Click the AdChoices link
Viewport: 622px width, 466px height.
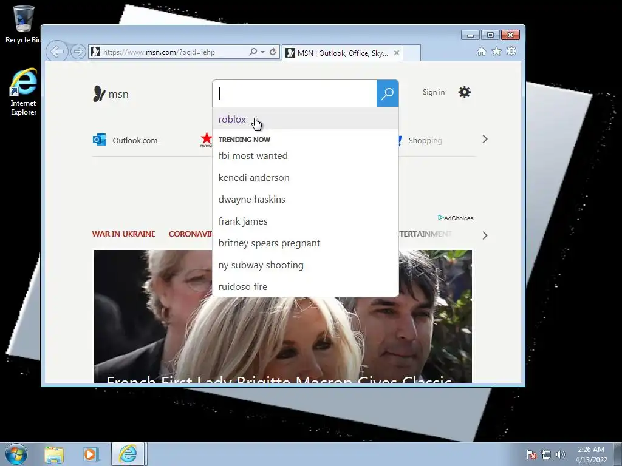pyautogui.click(x=456, y=218)
